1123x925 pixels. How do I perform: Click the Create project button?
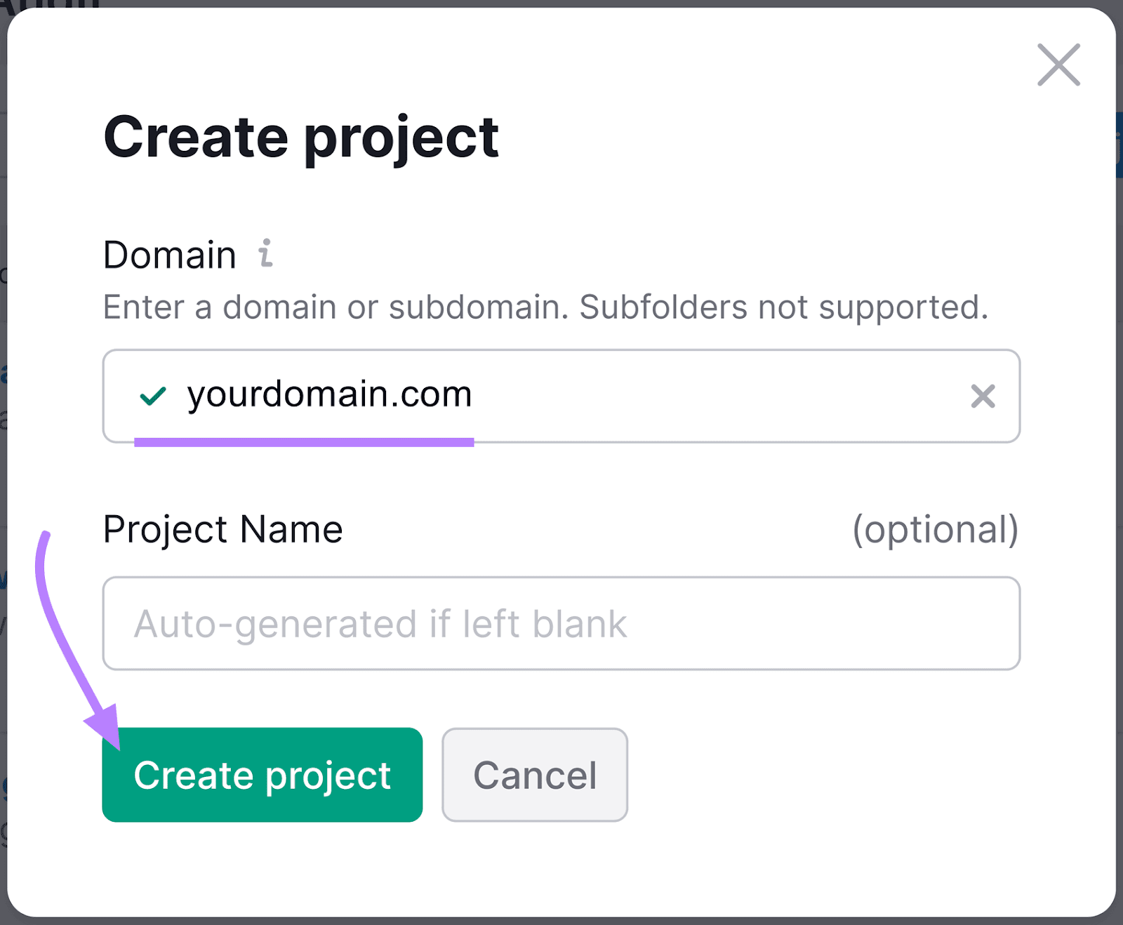(263, 775)
